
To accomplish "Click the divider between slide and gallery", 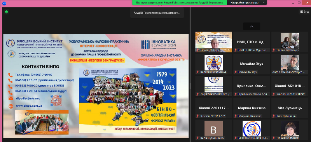I will point(190,74).
